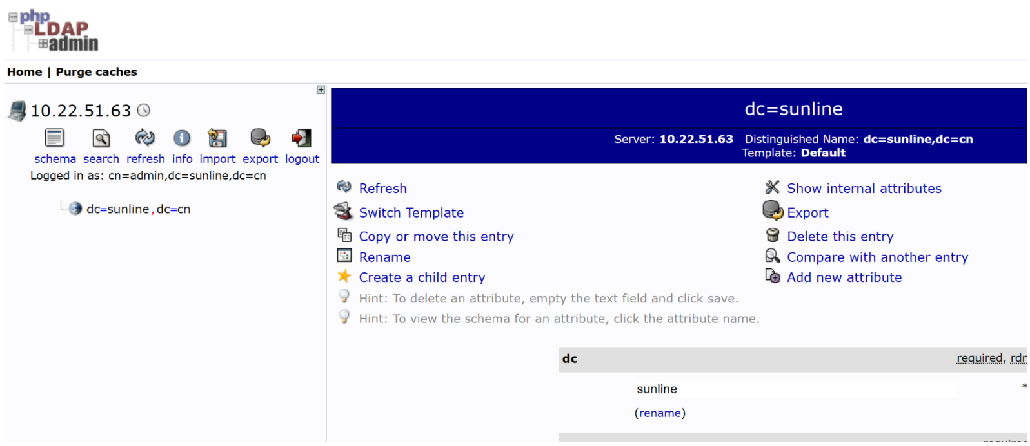Click Refresh entry link

pos(383,189)
